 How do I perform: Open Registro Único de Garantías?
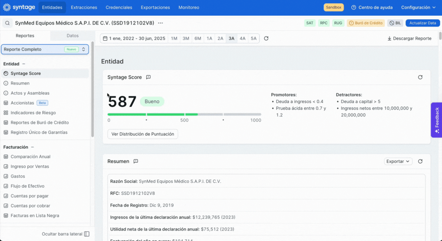pyautogui.click(x=45, y=132)
